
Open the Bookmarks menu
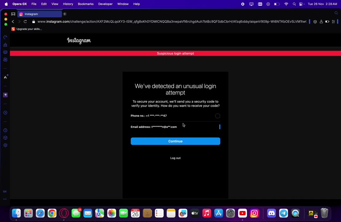pos(86,4)
